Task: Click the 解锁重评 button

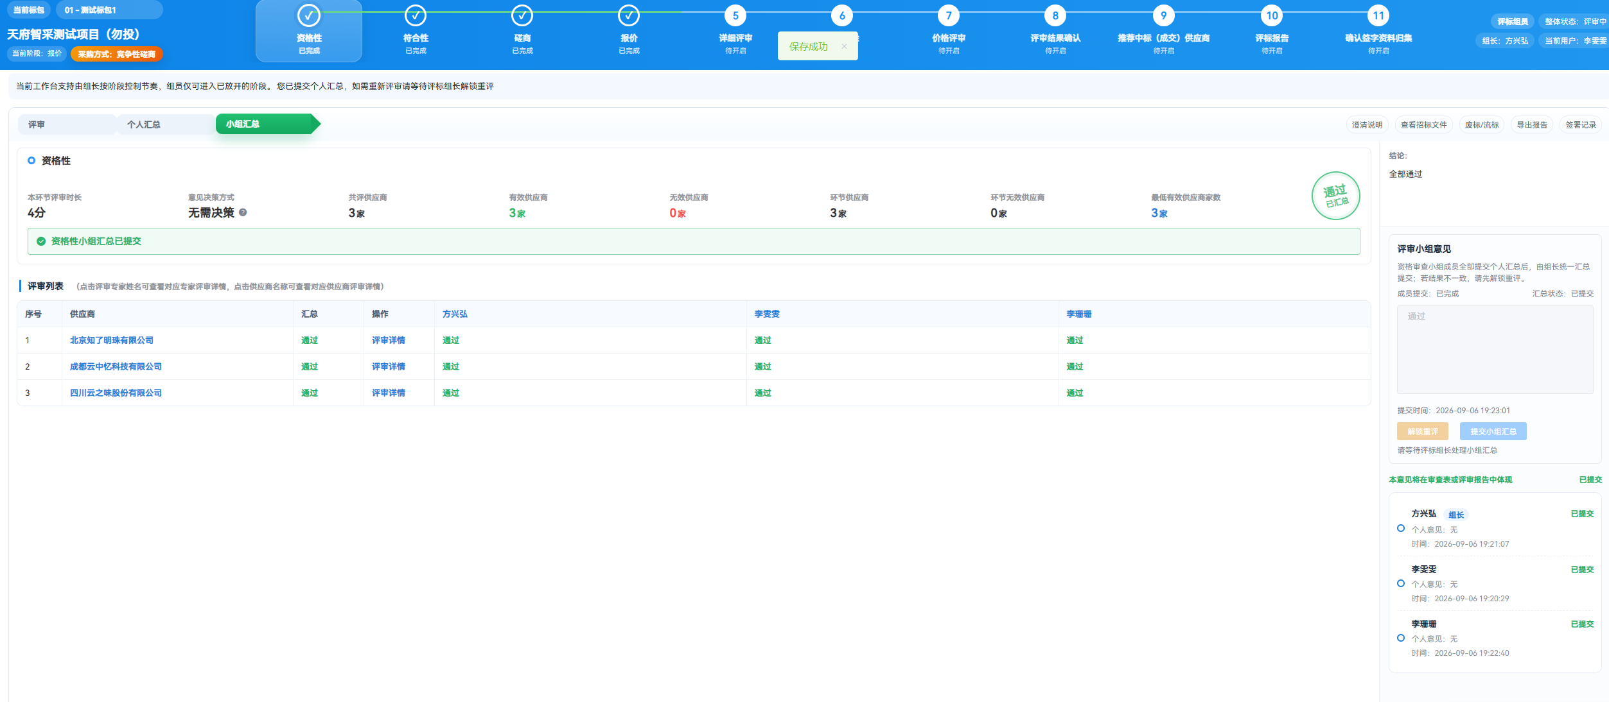Action: tap(1423, 431)
